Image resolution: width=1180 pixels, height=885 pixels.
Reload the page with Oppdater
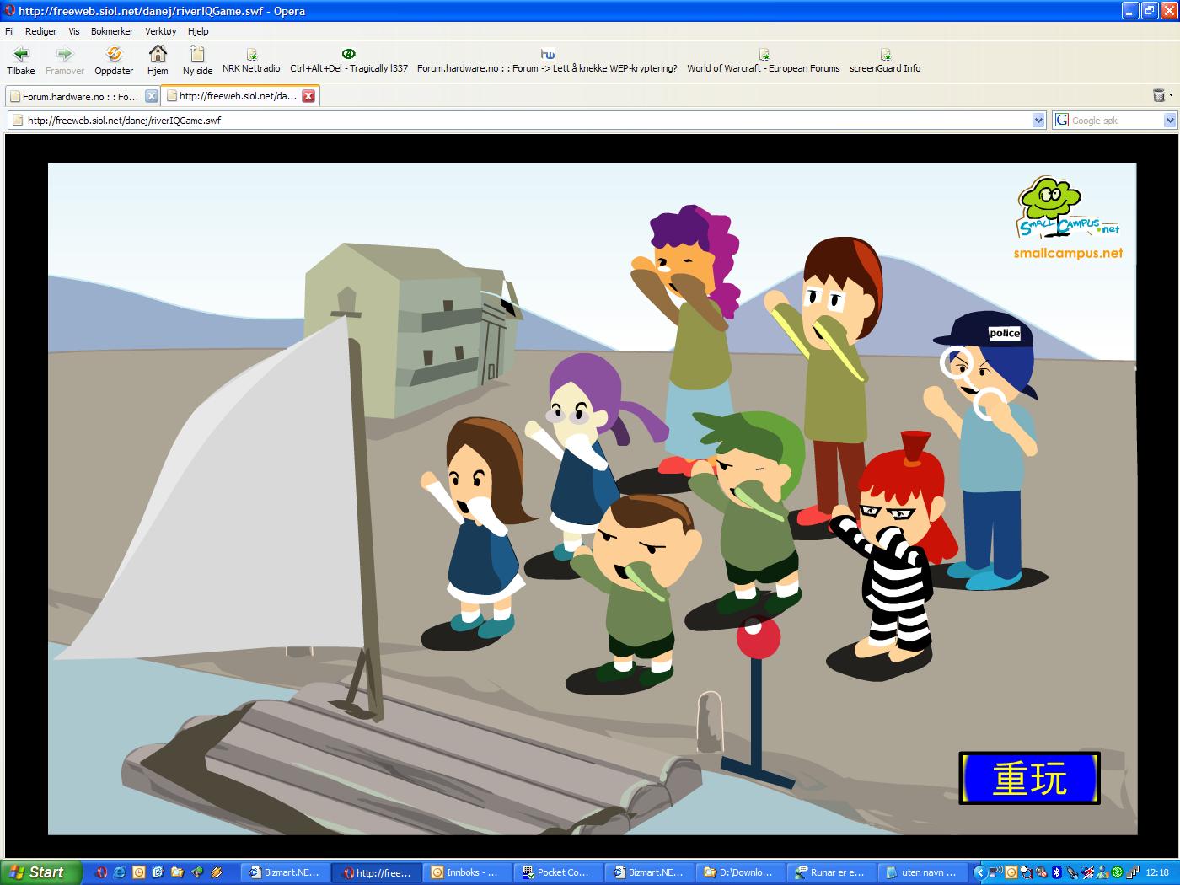[x=114, y=61]
